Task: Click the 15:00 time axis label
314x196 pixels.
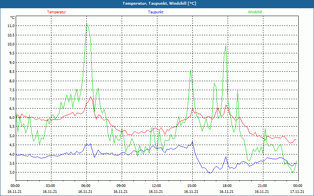Action: [192, 186]
